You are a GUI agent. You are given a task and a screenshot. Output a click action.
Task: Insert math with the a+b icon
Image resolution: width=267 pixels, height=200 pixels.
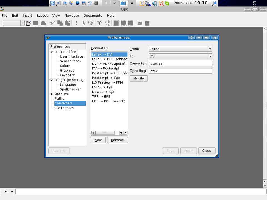107,23
